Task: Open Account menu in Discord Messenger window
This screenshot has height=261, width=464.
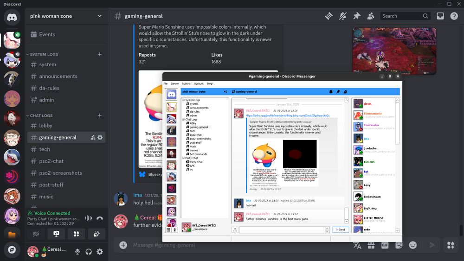Action: pyautogui.click(x=199, y=83)
